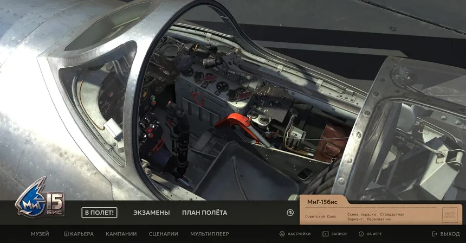Click the ВЫХОД exit door icon
Screen dimensions: 466x243
point(435,234)
